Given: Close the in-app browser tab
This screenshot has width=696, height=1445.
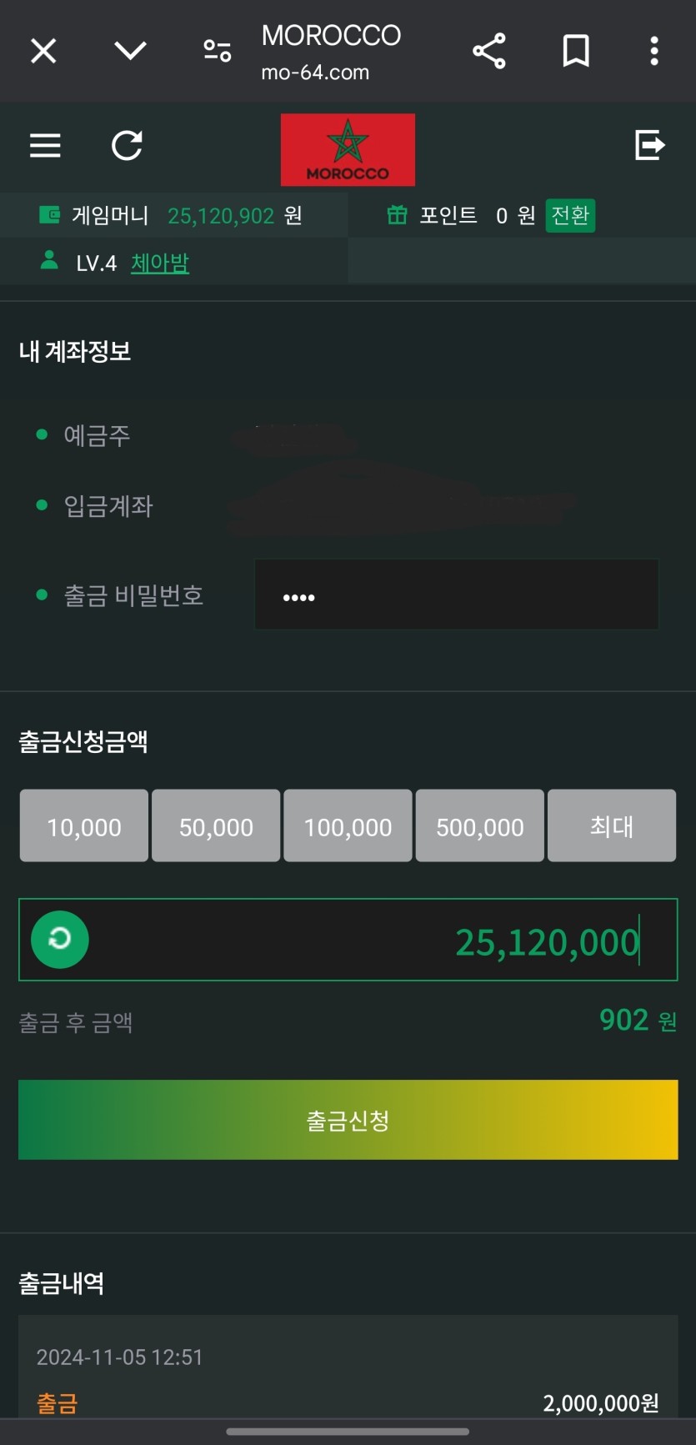Looking at the screenshot, I should pyautogui.click(x=43, y=52).
